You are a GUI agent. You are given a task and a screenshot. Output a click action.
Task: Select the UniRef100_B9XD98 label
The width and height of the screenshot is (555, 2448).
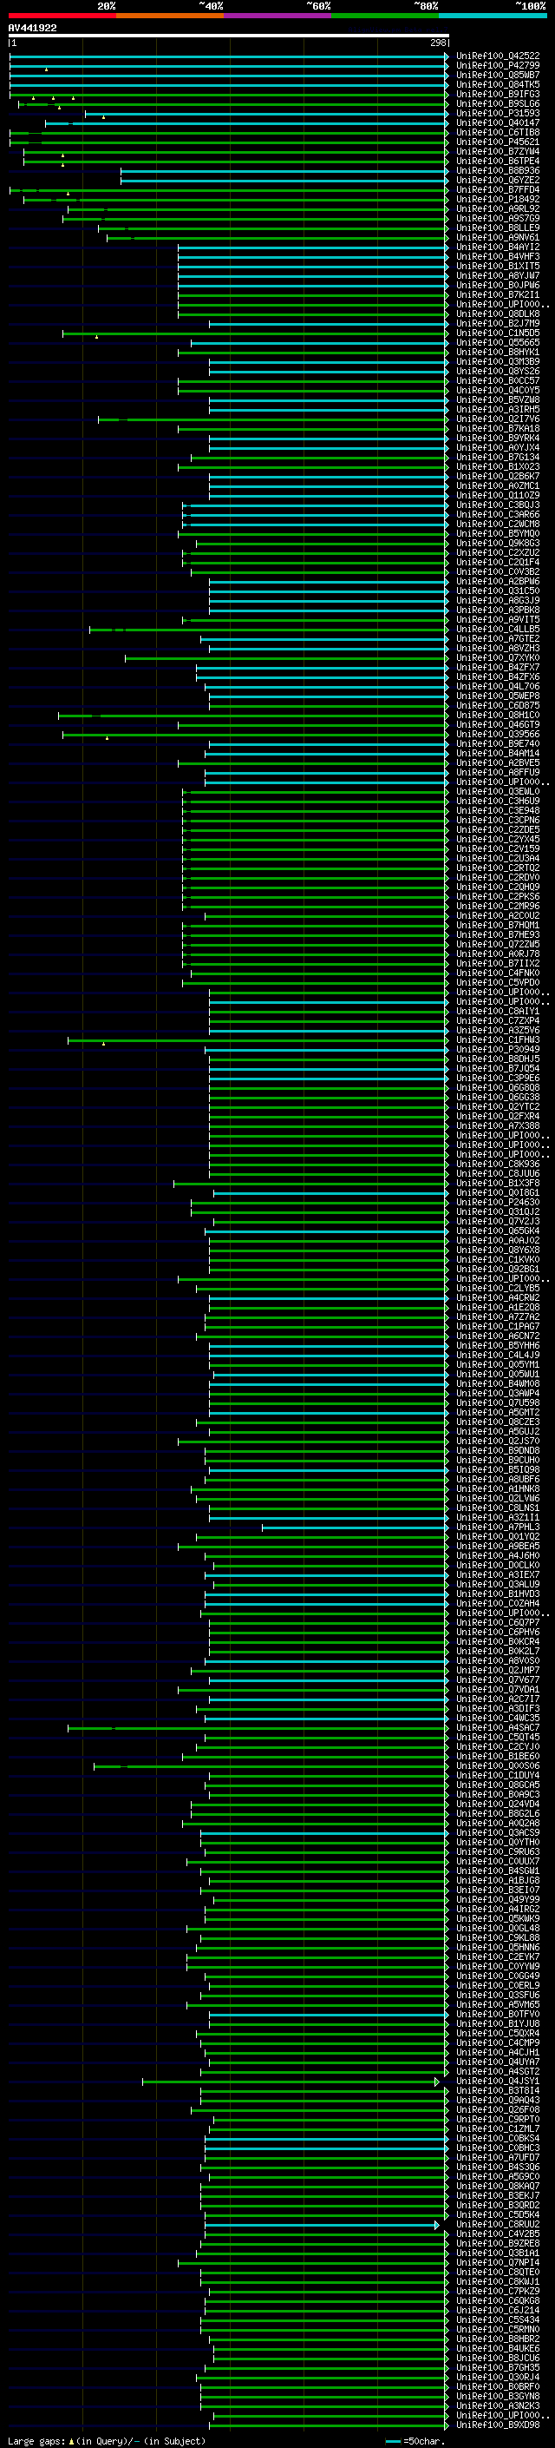point(497,2425)
